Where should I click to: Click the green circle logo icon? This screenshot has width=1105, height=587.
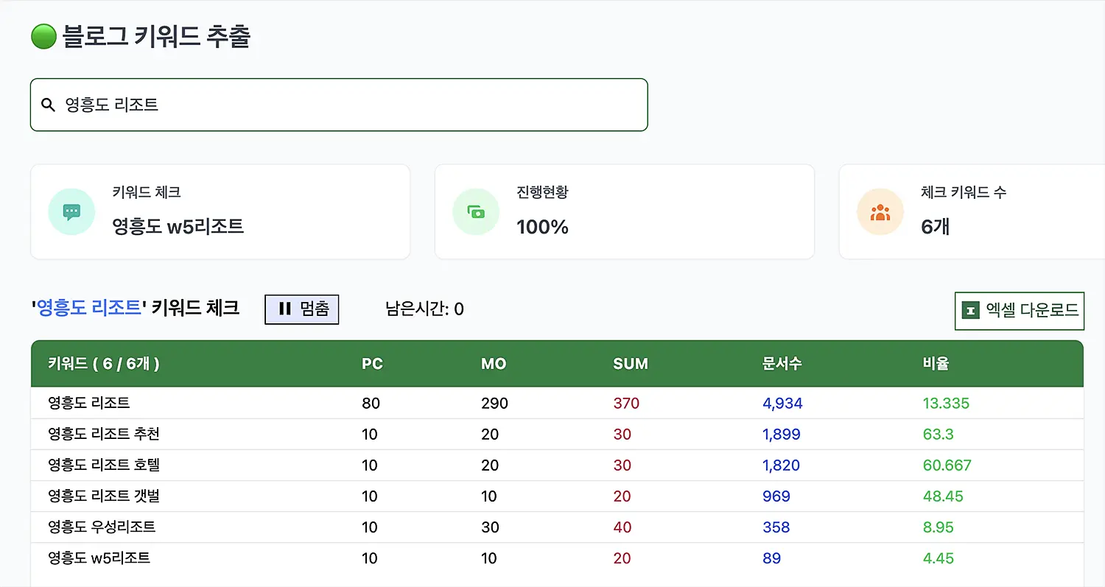pyautogui.click(x=43, y=36)
